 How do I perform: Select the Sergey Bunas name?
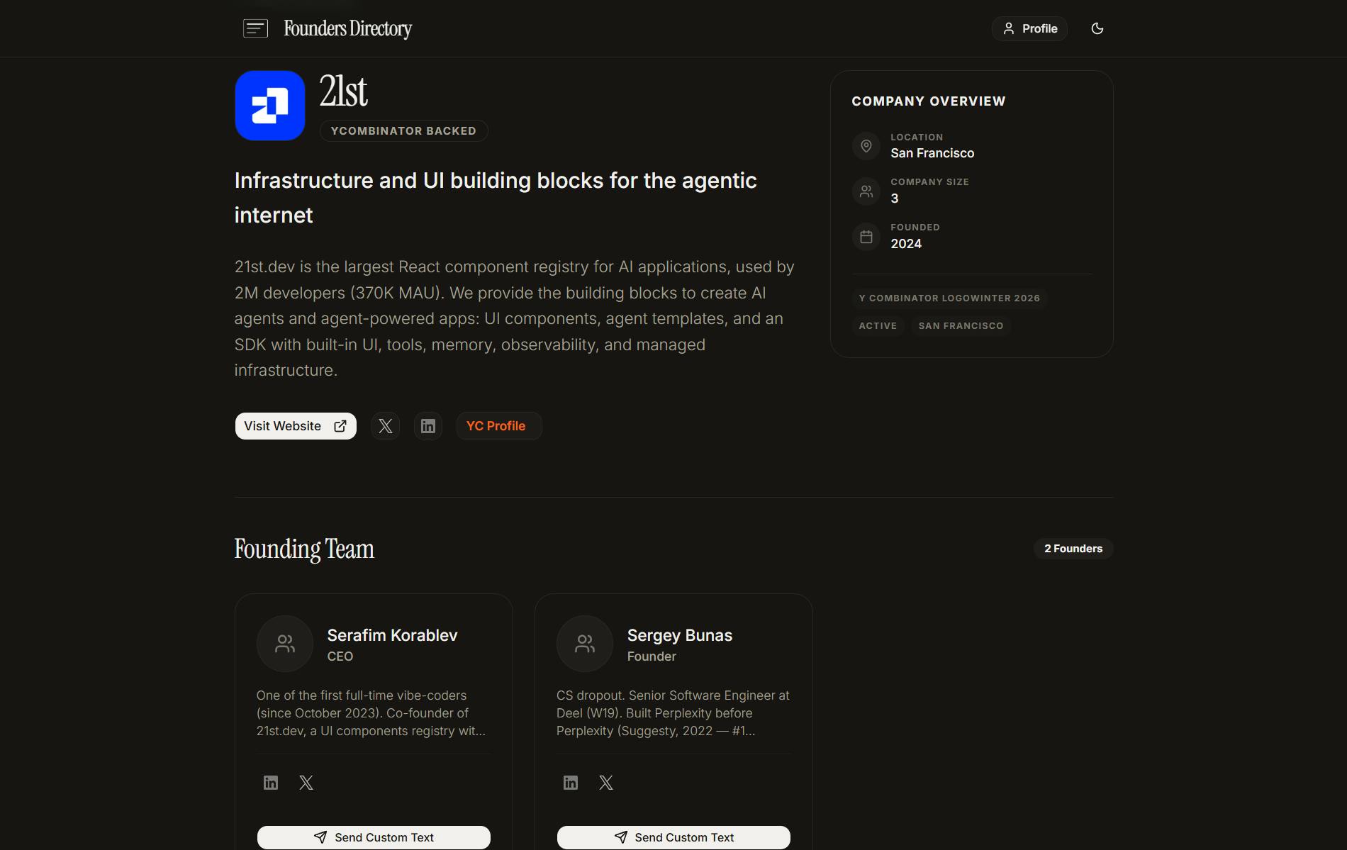pyautogui.click(x=680, y=635)
